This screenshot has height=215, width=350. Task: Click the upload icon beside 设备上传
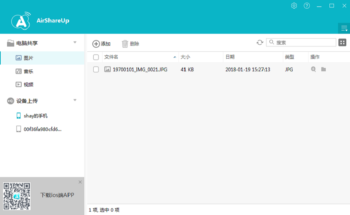10,101
